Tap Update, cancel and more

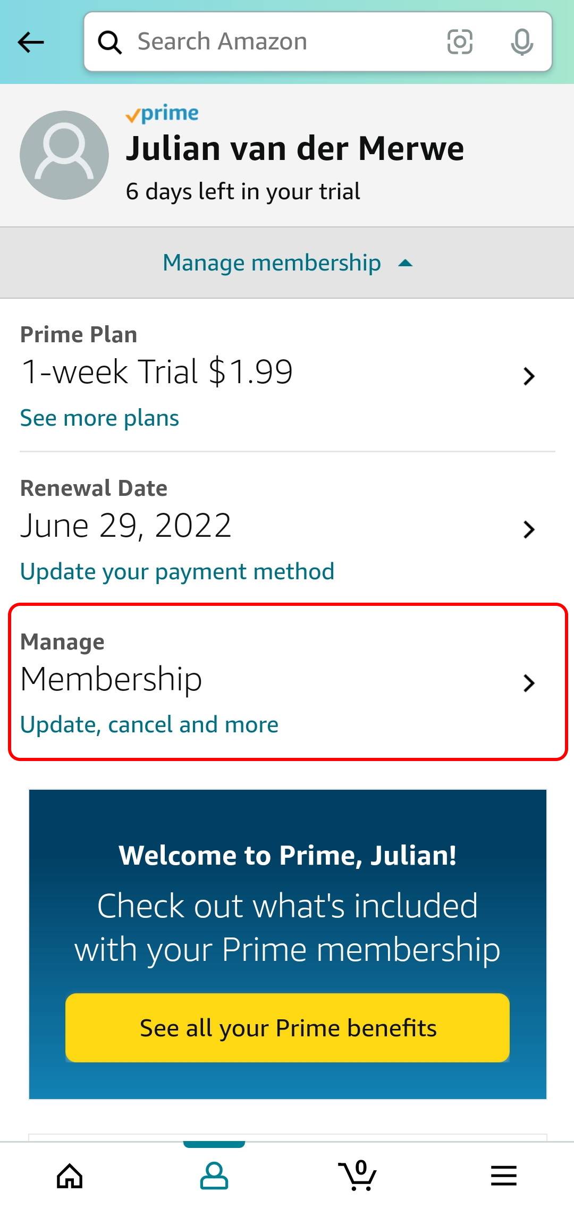tap(149, 724)
